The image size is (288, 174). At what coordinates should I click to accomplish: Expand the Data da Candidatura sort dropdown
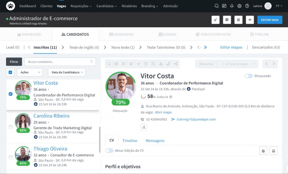point(67,72)
